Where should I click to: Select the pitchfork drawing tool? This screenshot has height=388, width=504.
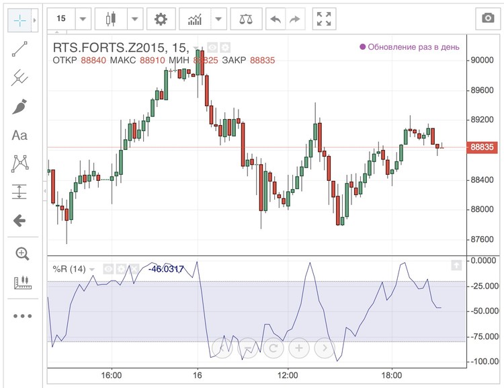[x=19, y=77]
